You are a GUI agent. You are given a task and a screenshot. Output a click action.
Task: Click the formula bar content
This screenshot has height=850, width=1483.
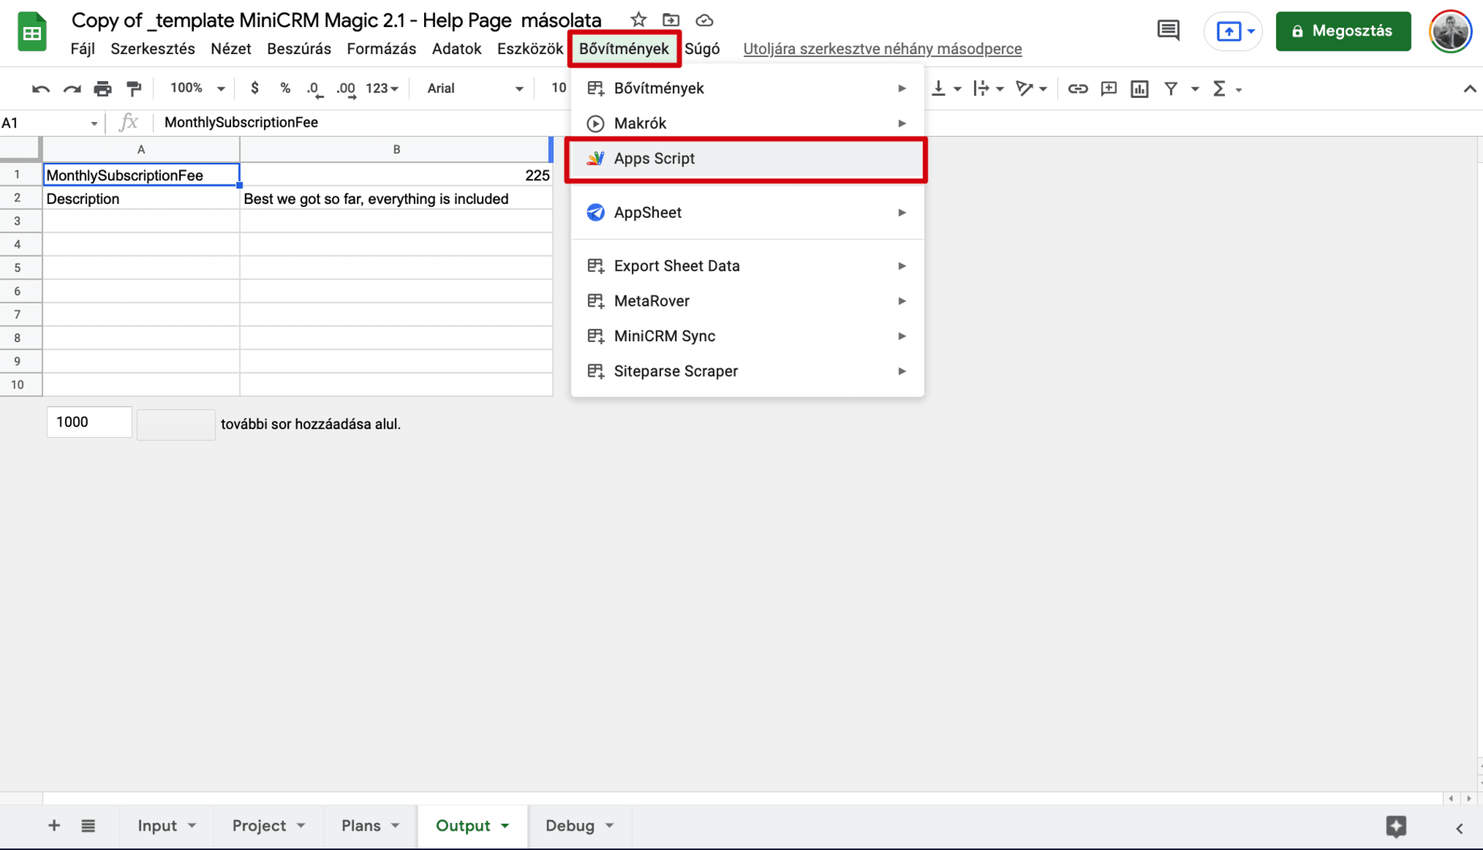point(241,122)
